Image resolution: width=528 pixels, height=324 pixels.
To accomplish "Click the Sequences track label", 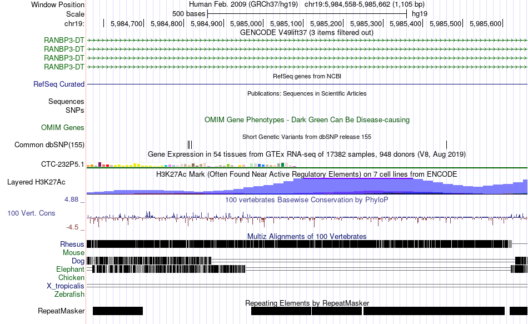I will [66, 101].
